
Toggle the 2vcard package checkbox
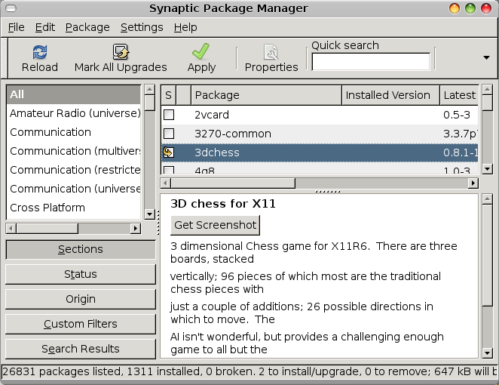click(169, 115)
